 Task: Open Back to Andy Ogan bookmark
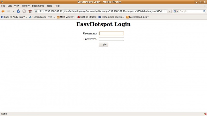pyautogui.click(x=14, y=17)
